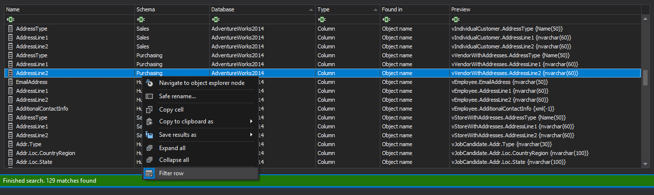Click the scrollbar up arrow
Viewport: 654px width, 195px height.
pos(645,18)
